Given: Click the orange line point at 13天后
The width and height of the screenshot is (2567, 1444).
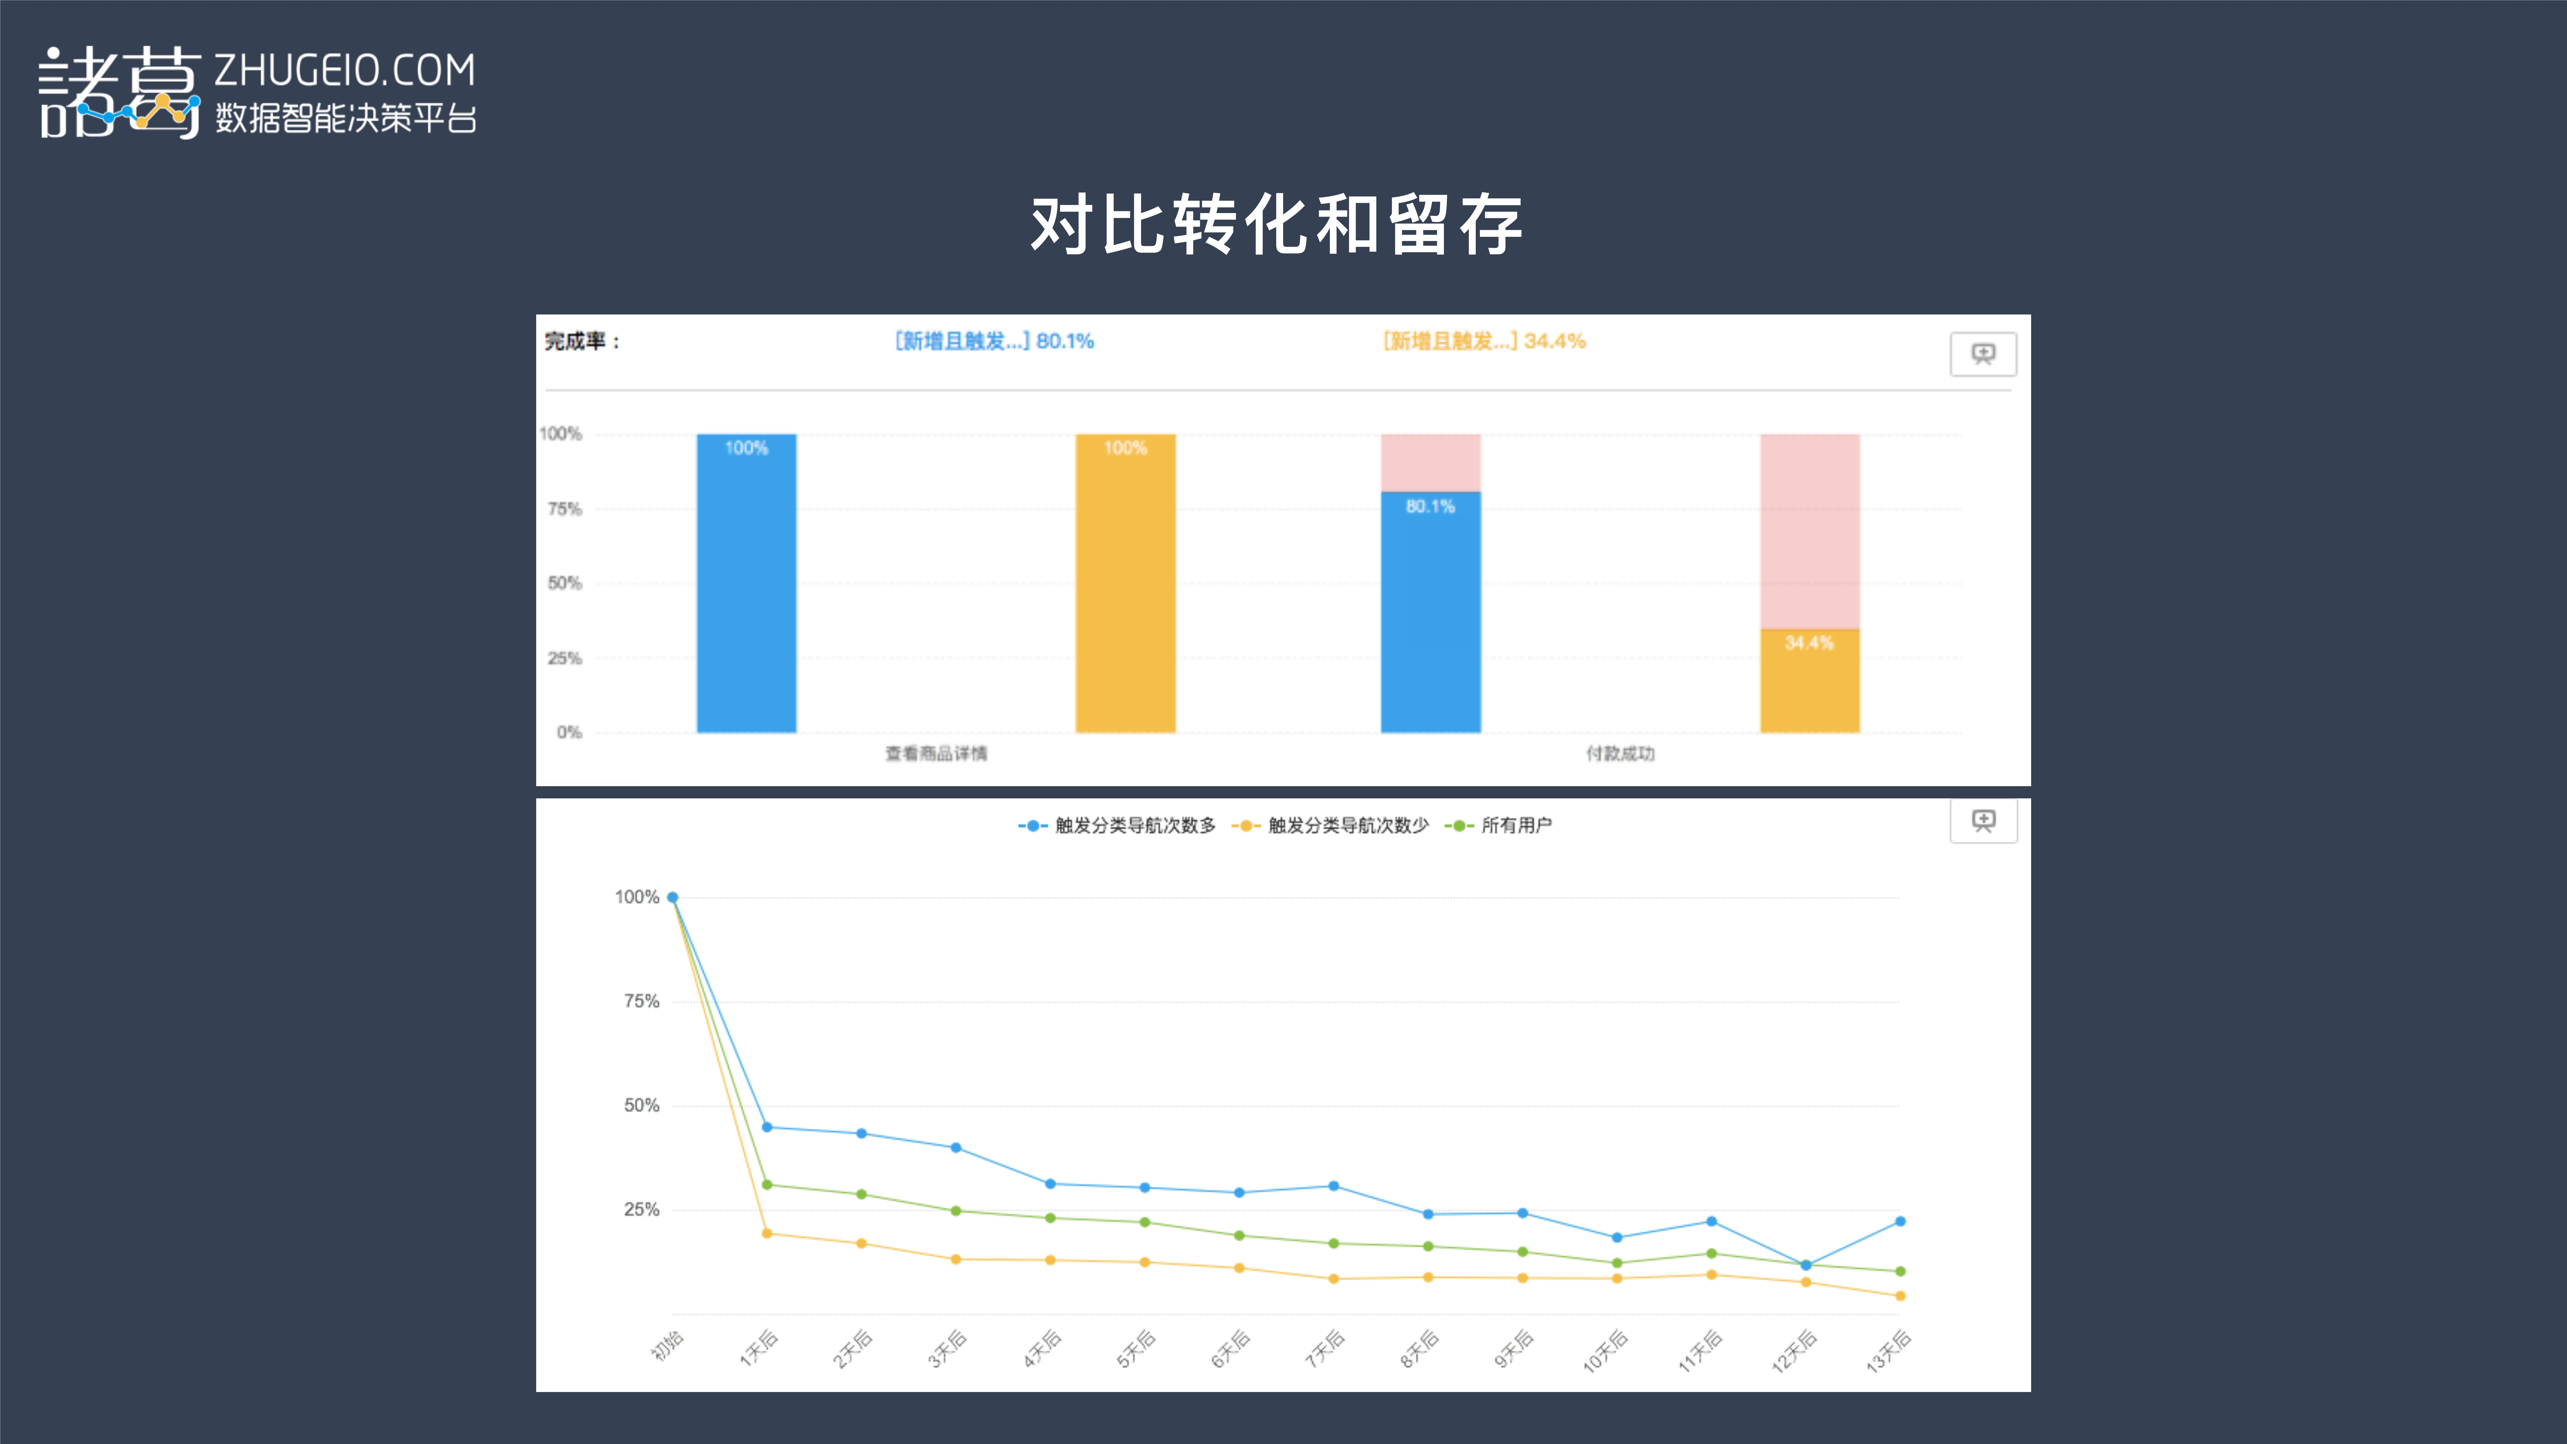Looking at the screenshot, I should coord(1900,1296).
